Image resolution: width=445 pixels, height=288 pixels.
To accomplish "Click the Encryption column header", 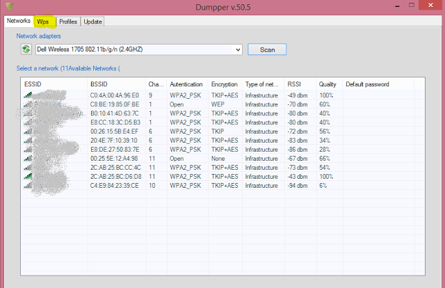I will [225, 84].
